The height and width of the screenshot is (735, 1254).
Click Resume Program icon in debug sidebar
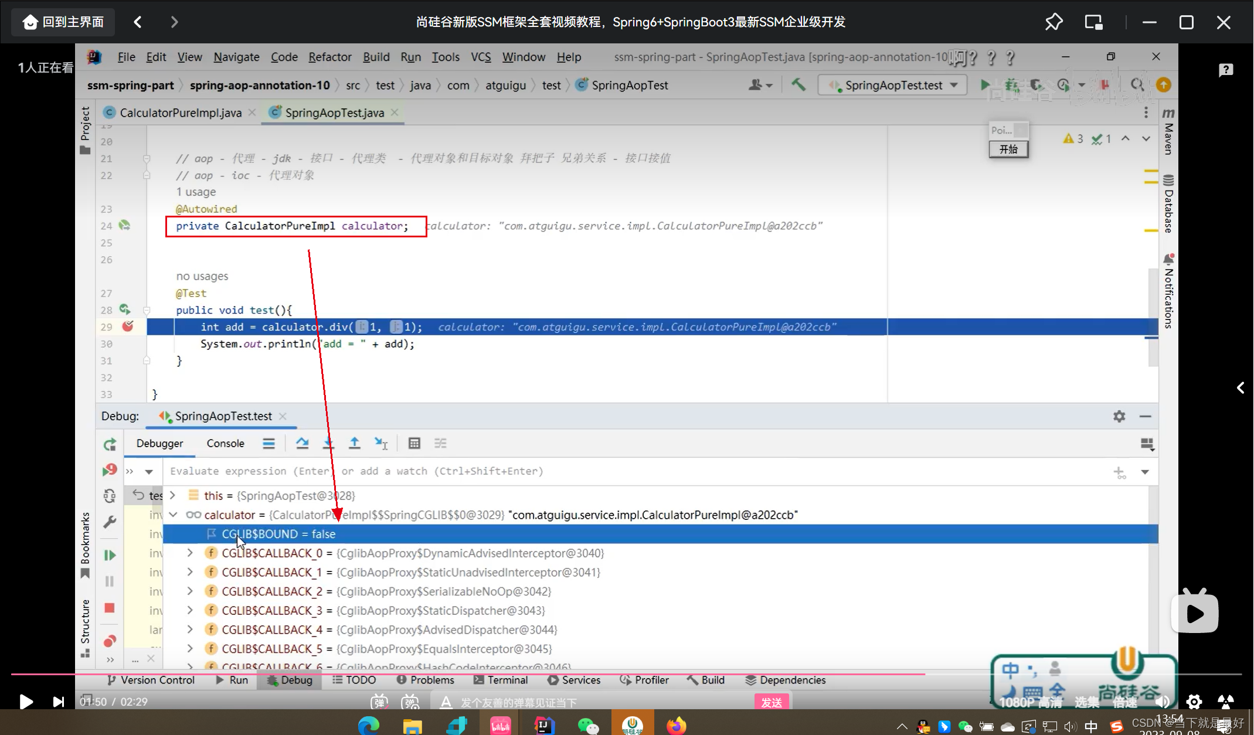(110, 555)
